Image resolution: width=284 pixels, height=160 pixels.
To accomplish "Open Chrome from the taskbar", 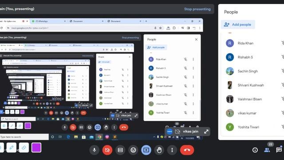I will tap(99, 137).
